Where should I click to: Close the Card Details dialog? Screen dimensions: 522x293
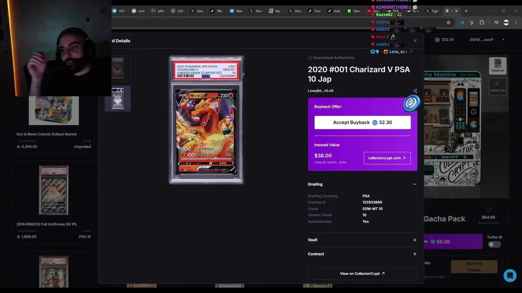point(415,41)
